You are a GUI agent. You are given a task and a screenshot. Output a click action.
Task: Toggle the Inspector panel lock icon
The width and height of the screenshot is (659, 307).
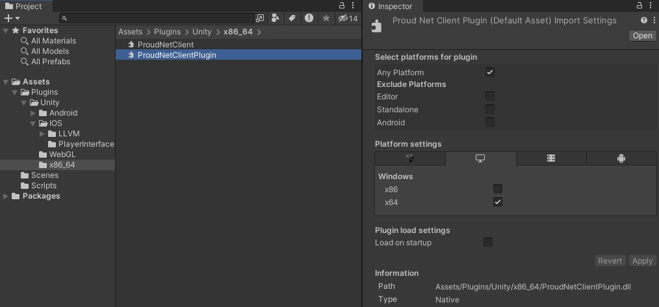(640, 6)
